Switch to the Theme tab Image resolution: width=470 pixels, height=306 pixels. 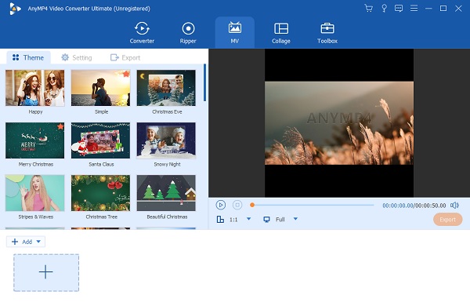pyautogui.click(x=28, y=57)
